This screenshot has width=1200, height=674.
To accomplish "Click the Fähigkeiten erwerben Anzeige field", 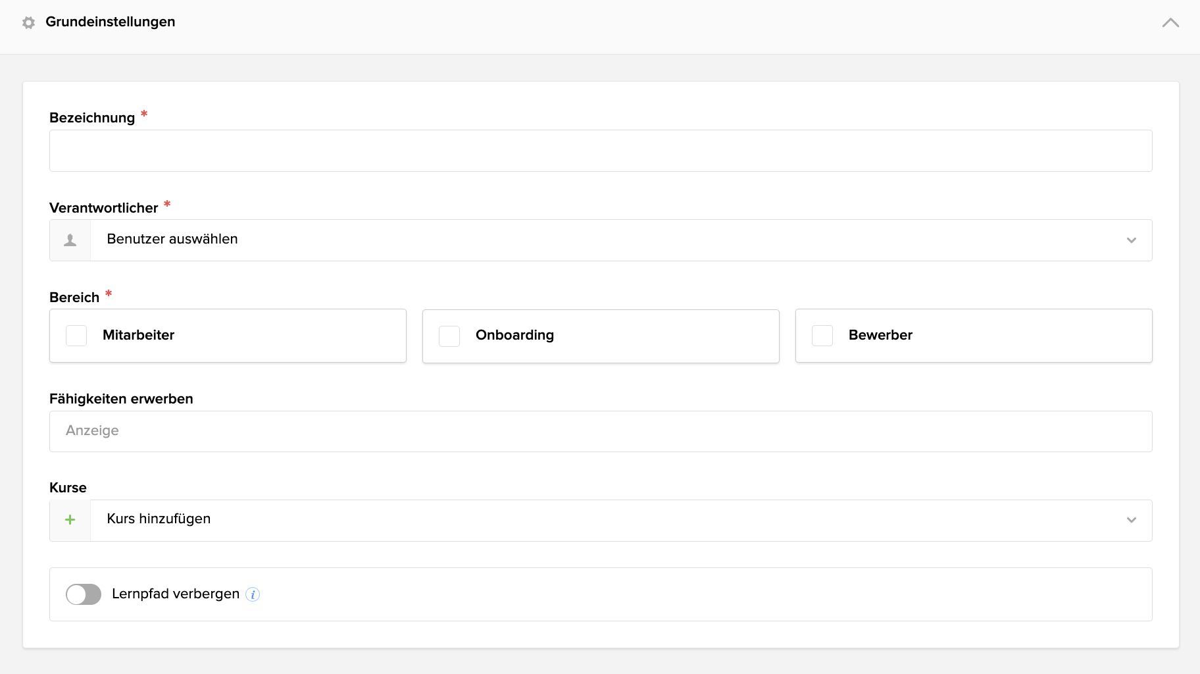I will [x=600, y=431].
